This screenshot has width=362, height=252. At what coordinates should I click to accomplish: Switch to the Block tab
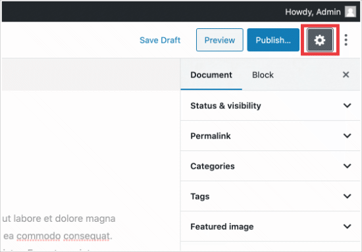coord(263,75)
